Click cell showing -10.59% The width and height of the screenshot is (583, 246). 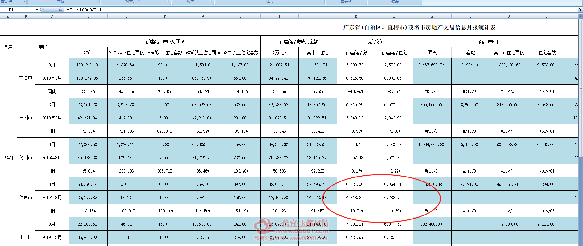tap(394, 211)
